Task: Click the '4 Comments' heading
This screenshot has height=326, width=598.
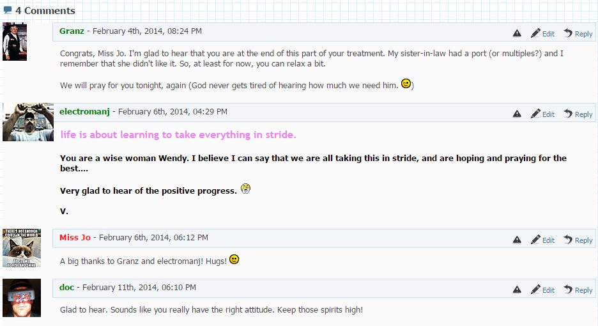Action: coord(45,11)
